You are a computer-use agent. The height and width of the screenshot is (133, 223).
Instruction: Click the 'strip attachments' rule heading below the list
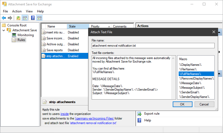[x=62, y=102]
